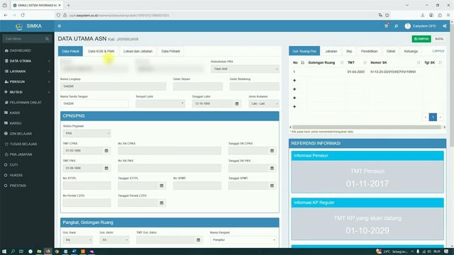This screenshot has width=454, height=255.
Task: Switch to Data KGB & PMK tab
Action: pos(101,51)
